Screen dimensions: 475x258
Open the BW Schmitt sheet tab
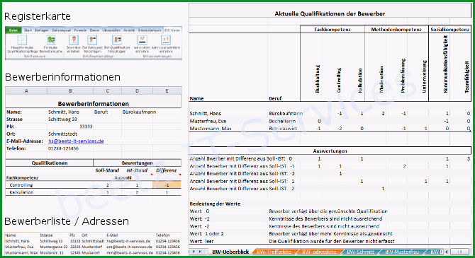pyautogui.click(x=360, y=252)
